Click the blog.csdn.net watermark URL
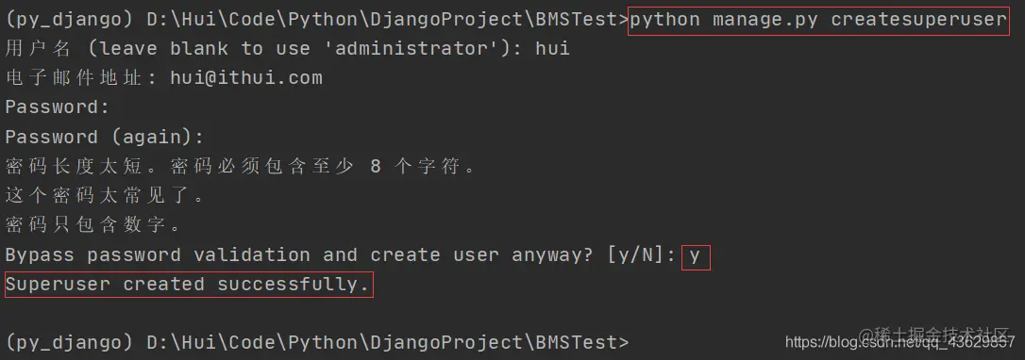This screenshot has height=360, width=1025. pyautogui.click(x=899, y=342)
